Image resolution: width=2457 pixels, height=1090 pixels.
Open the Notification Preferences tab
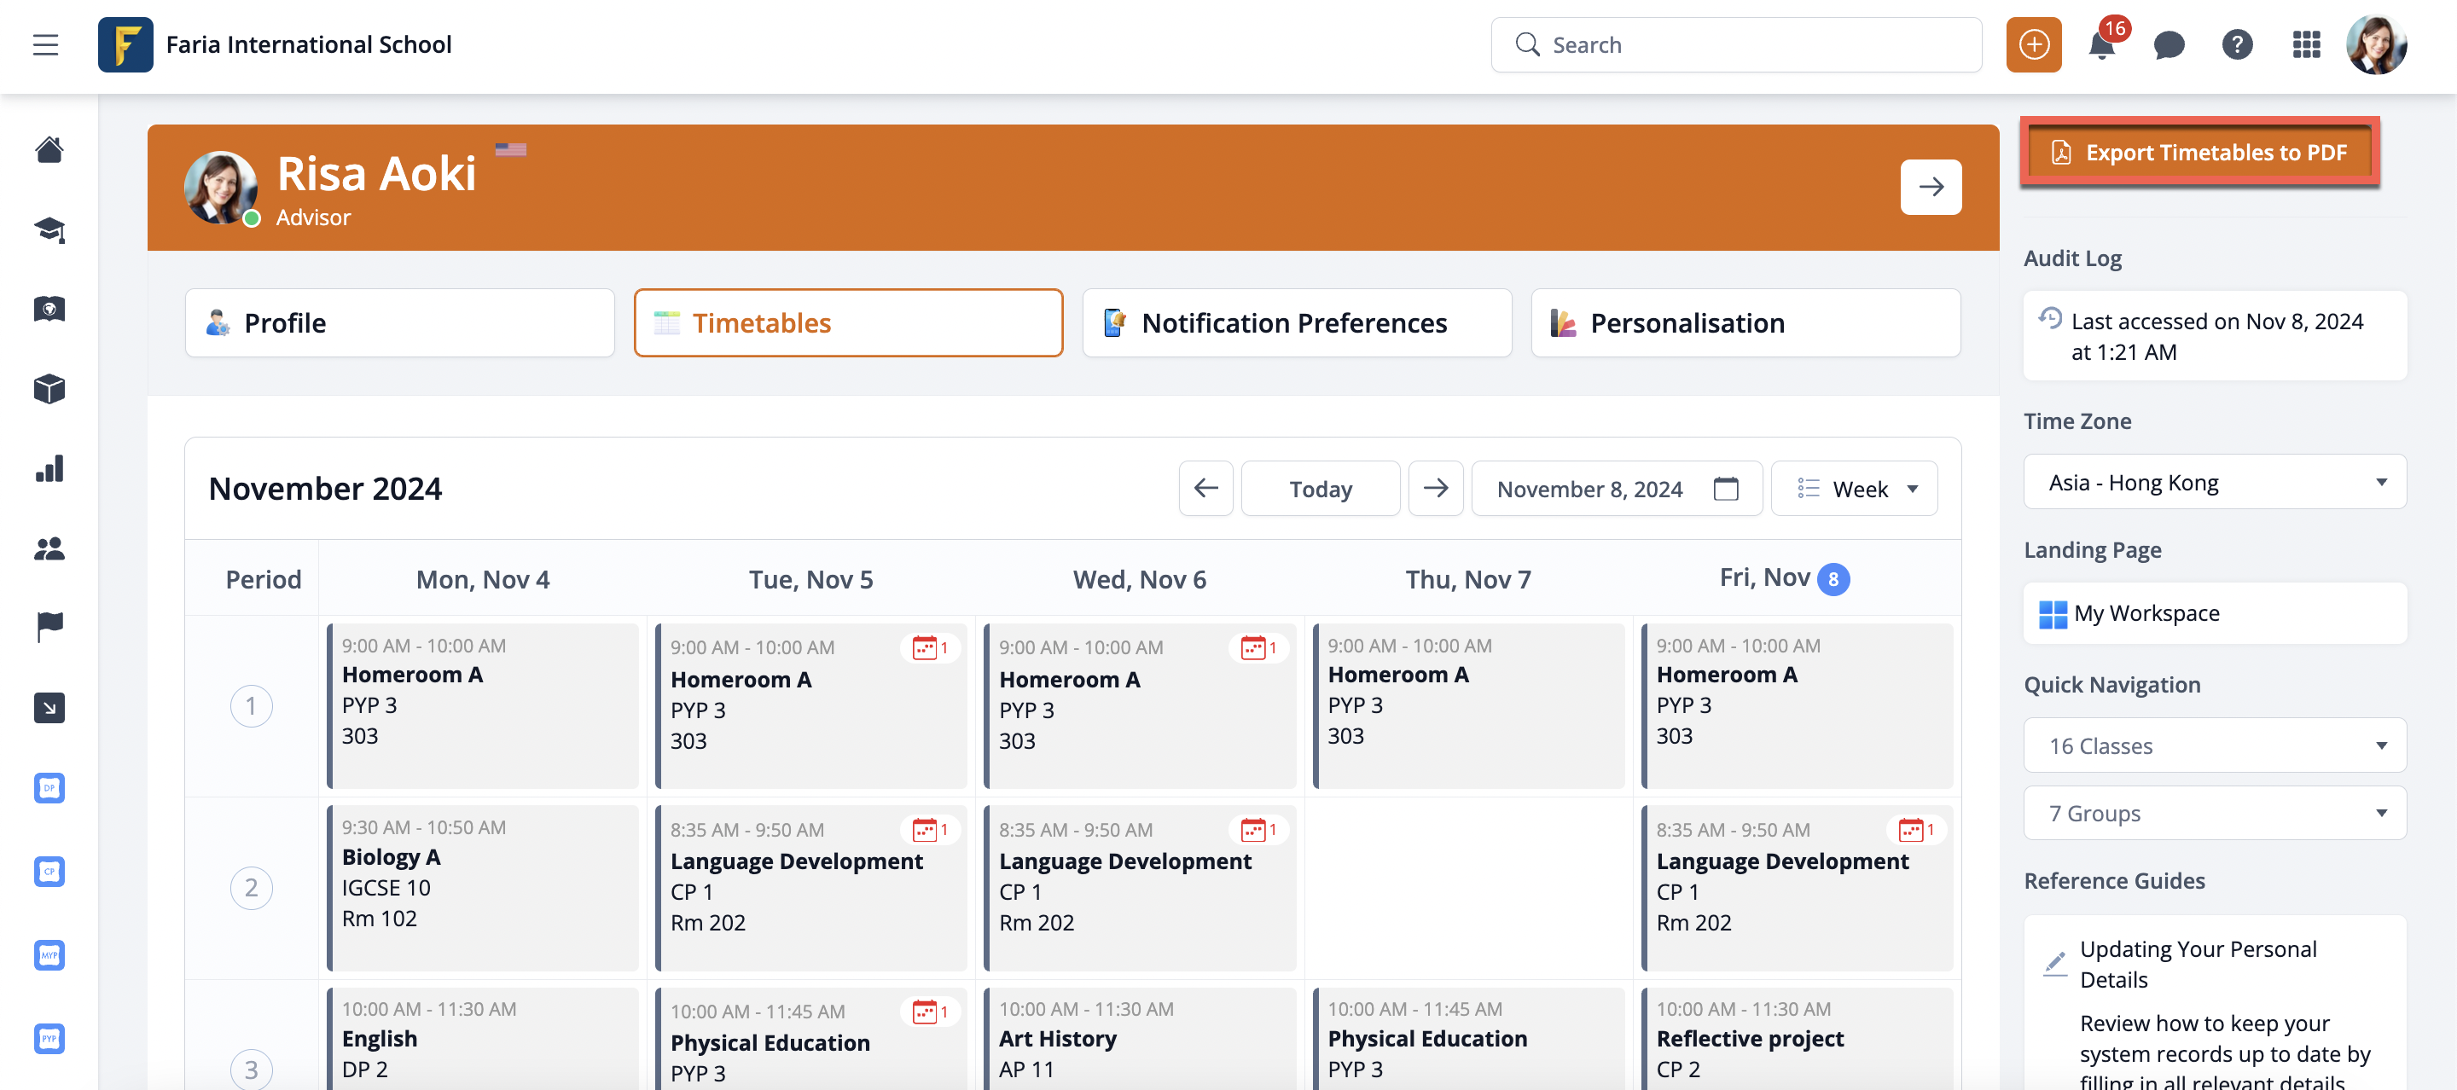[1296, 323]
